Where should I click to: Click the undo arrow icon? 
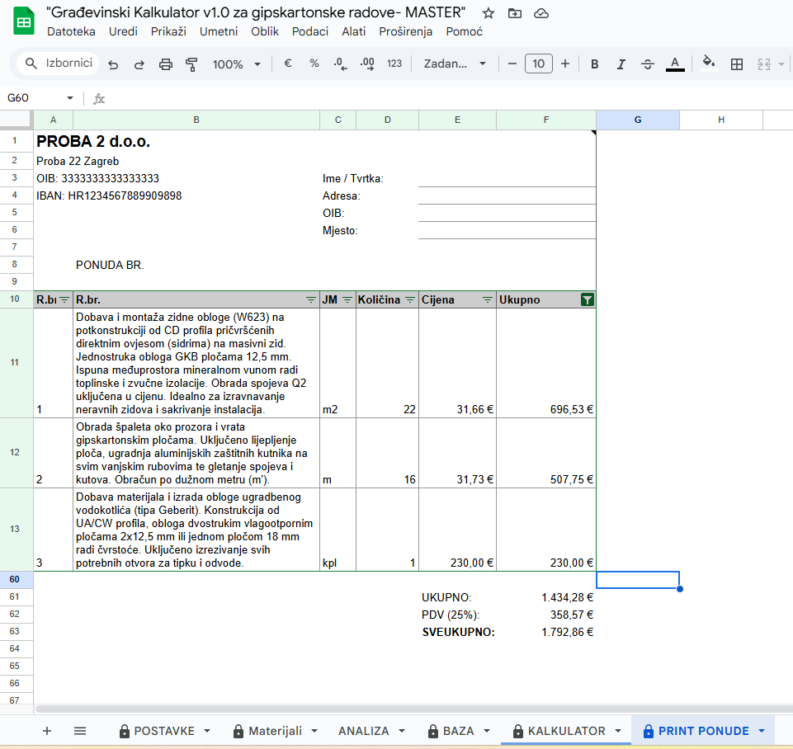point(113,64)
